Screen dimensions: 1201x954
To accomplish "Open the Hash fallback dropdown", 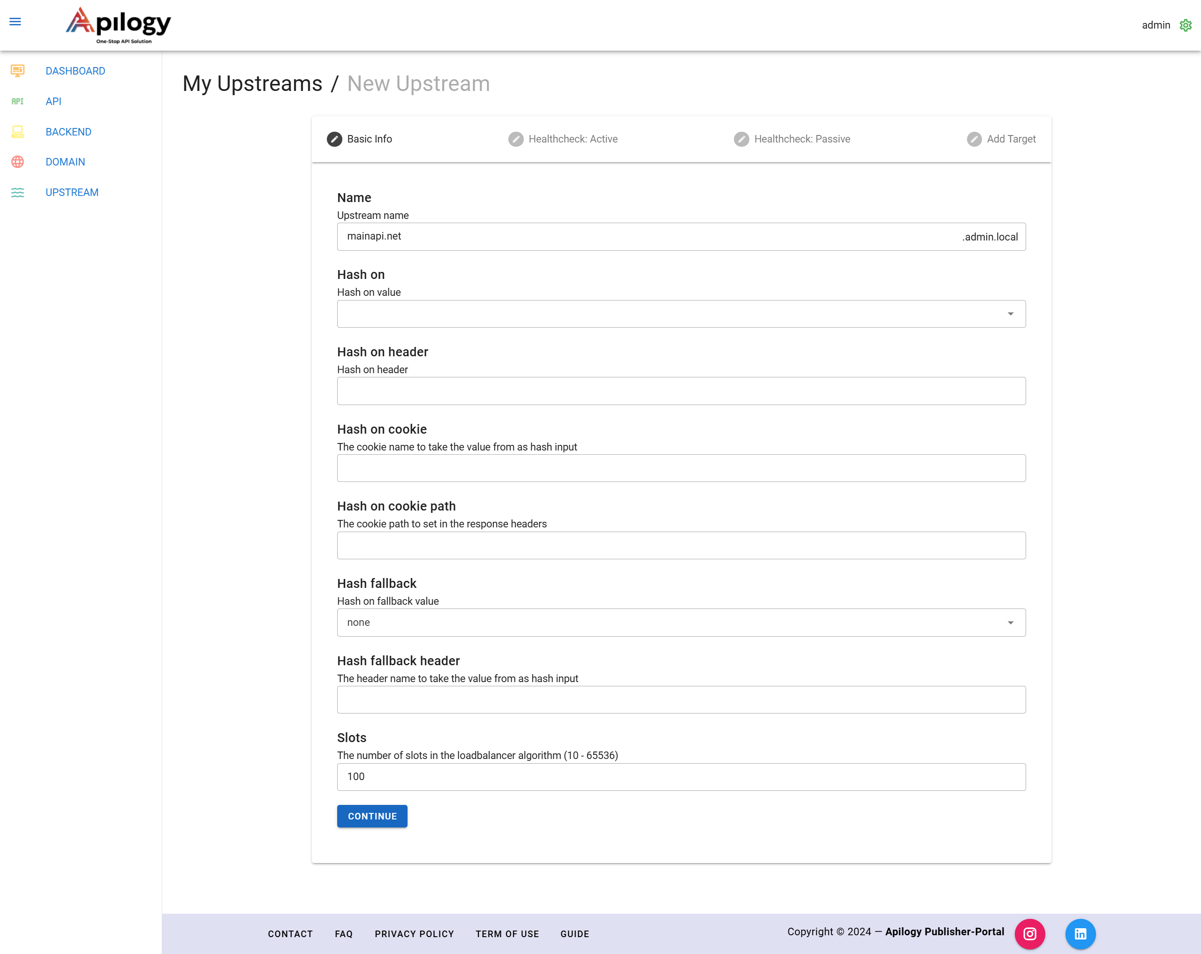I will [x=681, y=623].
